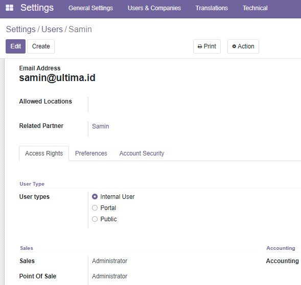
Task: Open the Print dropdown
Action: [207, 46]
